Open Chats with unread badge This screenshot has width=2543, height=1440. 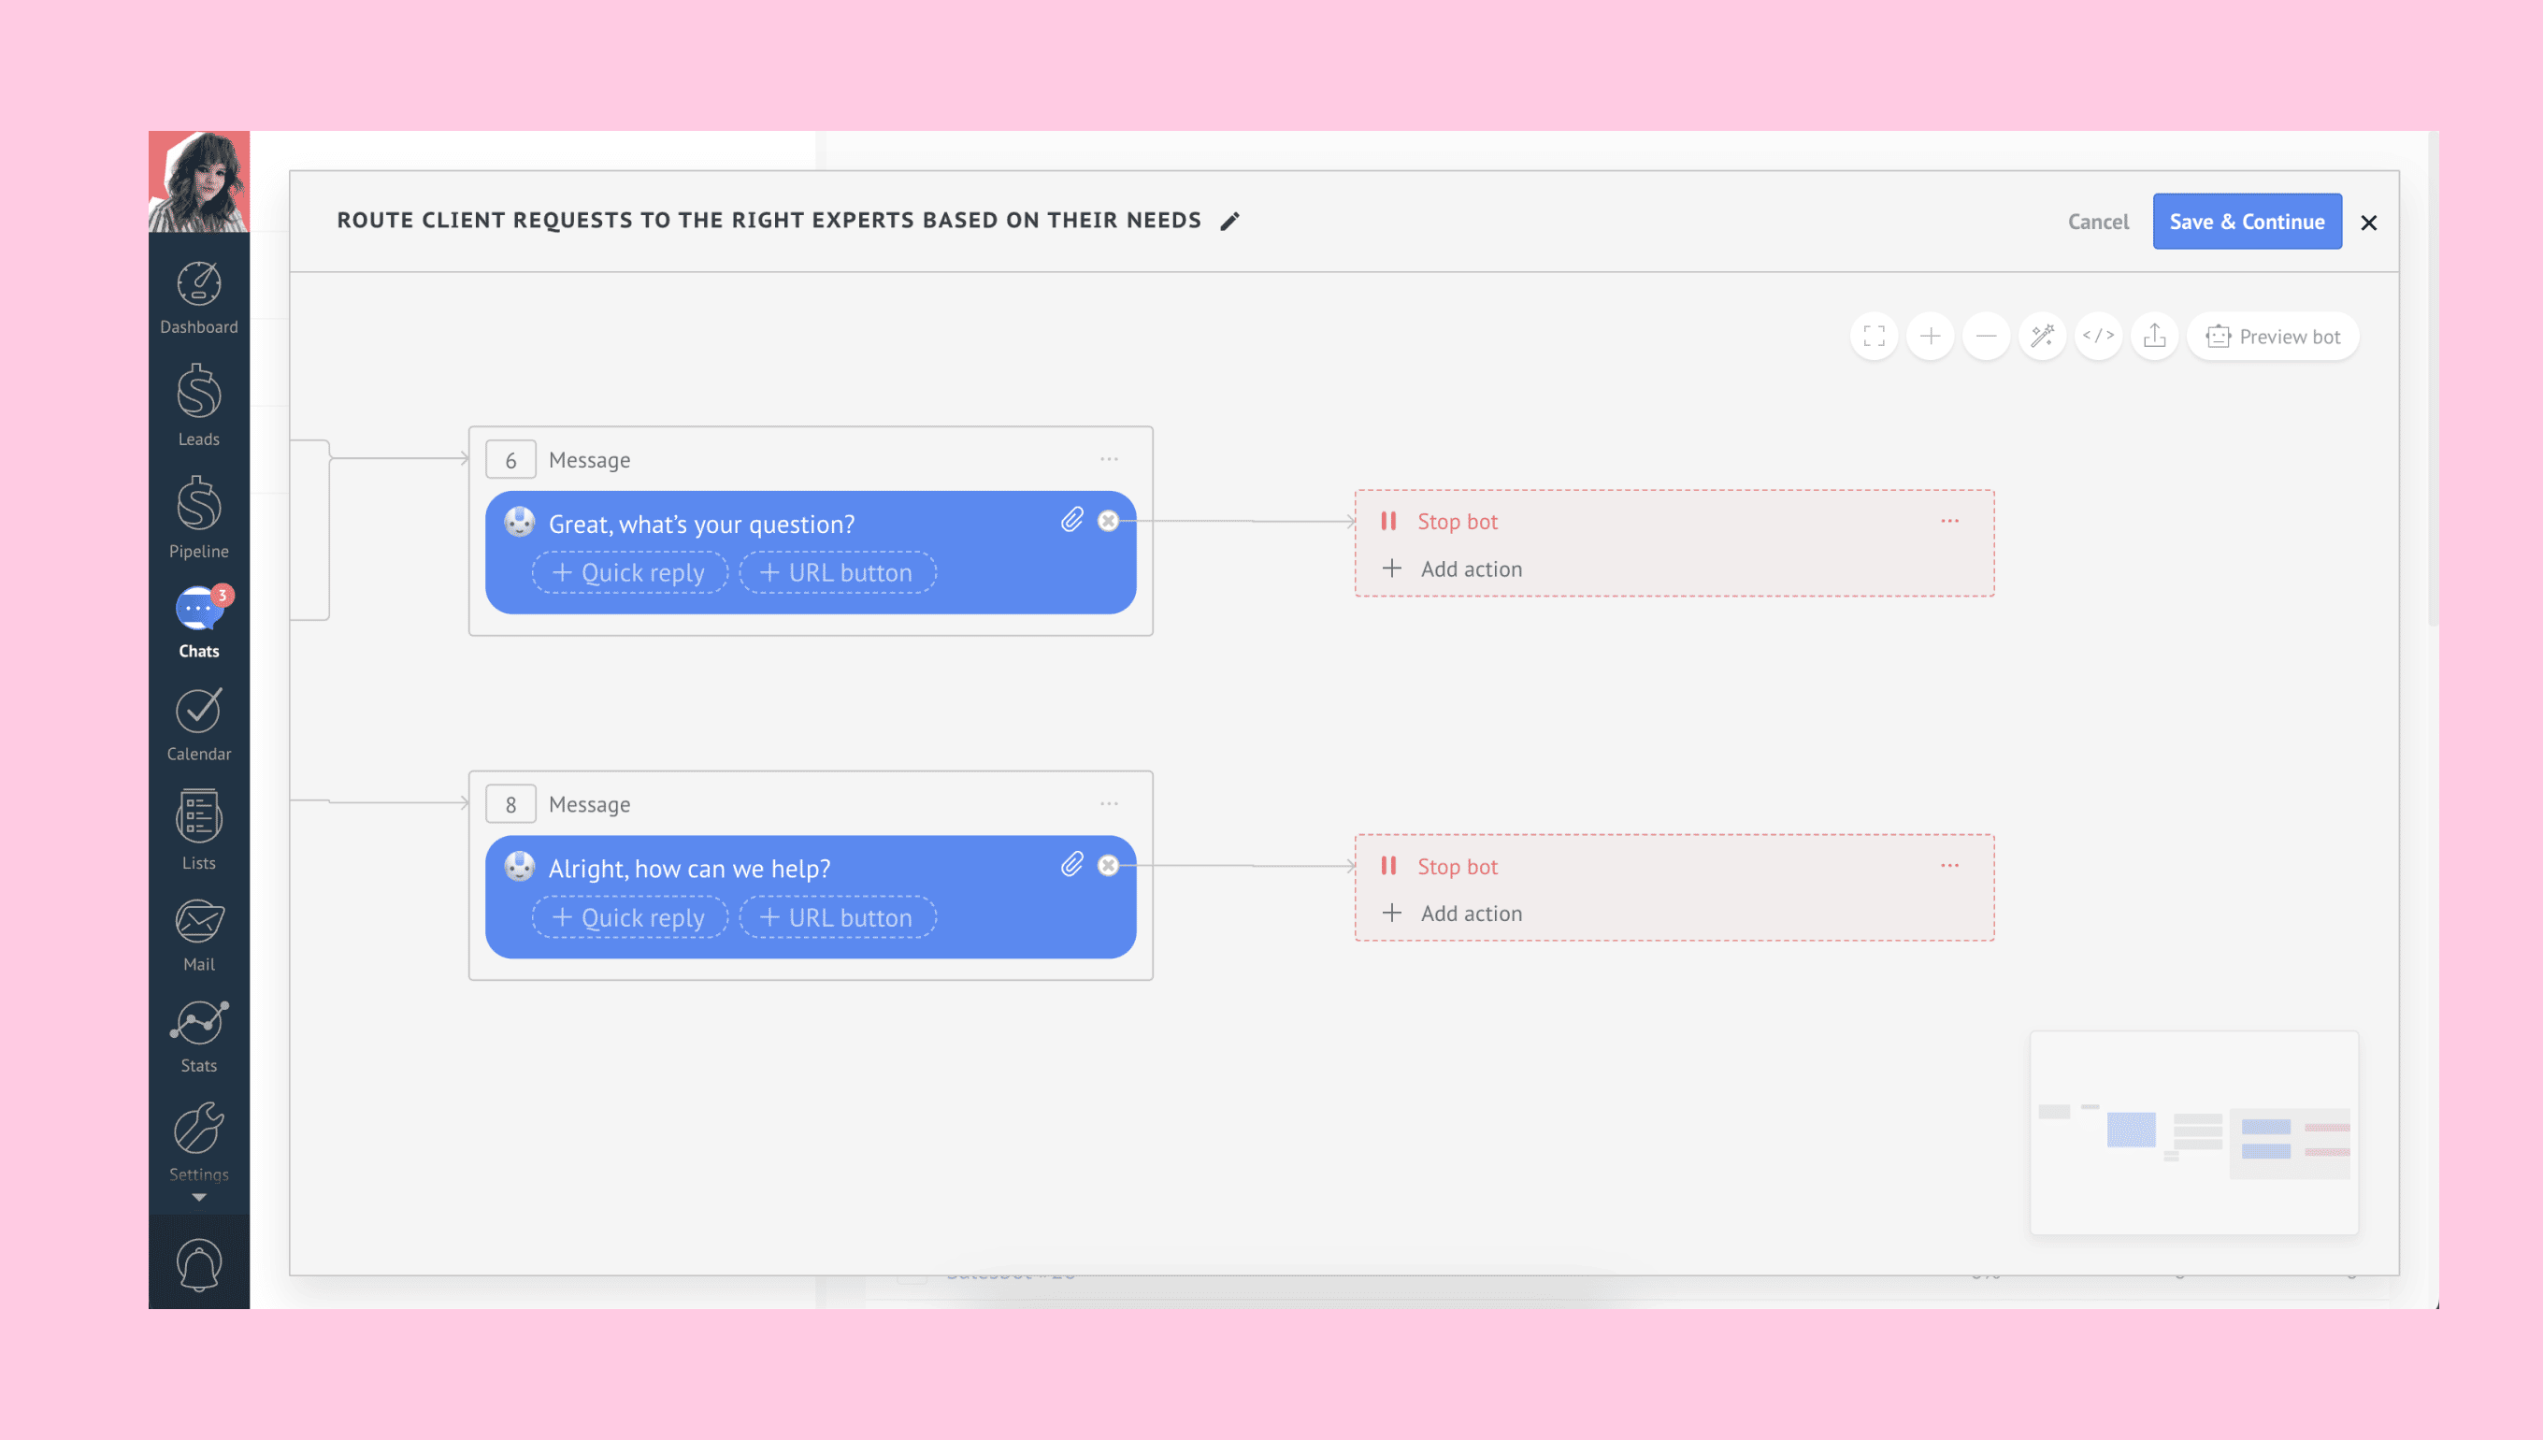[x=199, y=622]
